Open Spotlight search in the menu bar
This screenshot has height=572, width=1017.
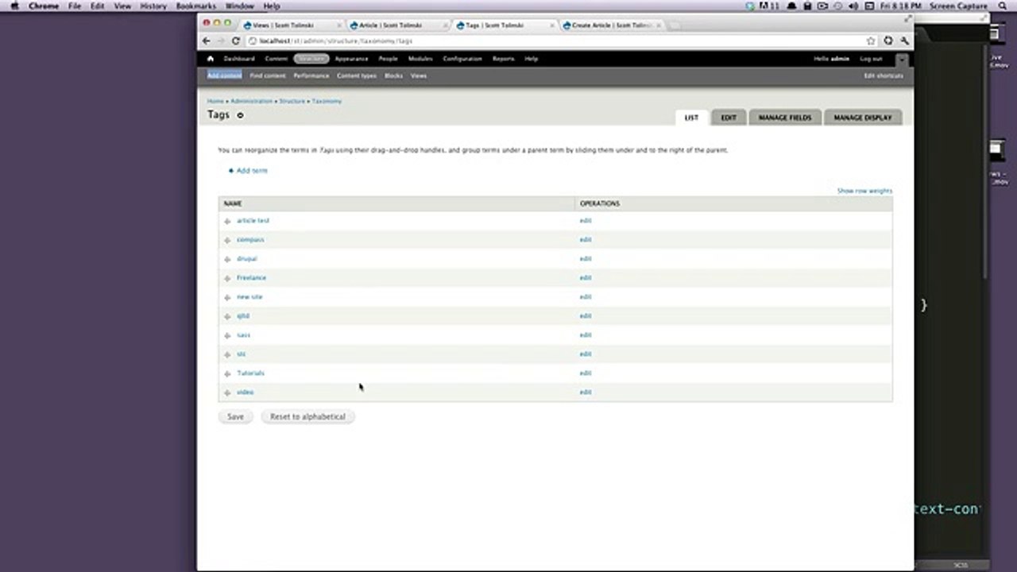click(x=1003, y=6)
